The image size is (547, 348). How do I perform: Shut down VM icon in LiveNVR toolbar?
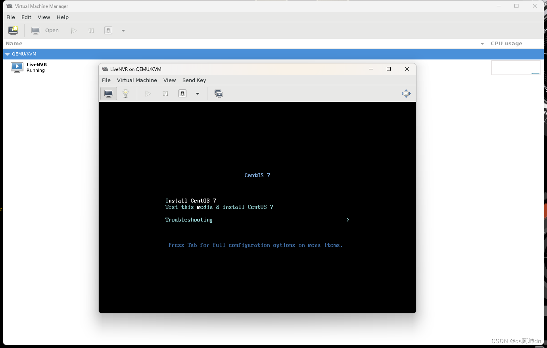point(182,94)
